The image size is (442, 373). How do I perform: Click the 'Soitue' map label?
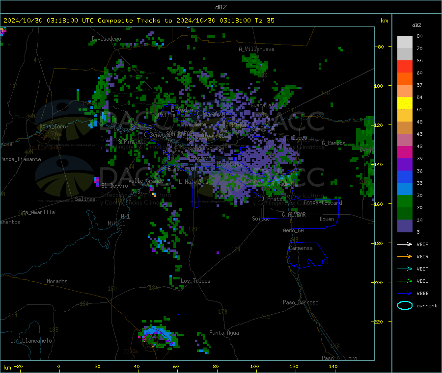tap(261, 219)
